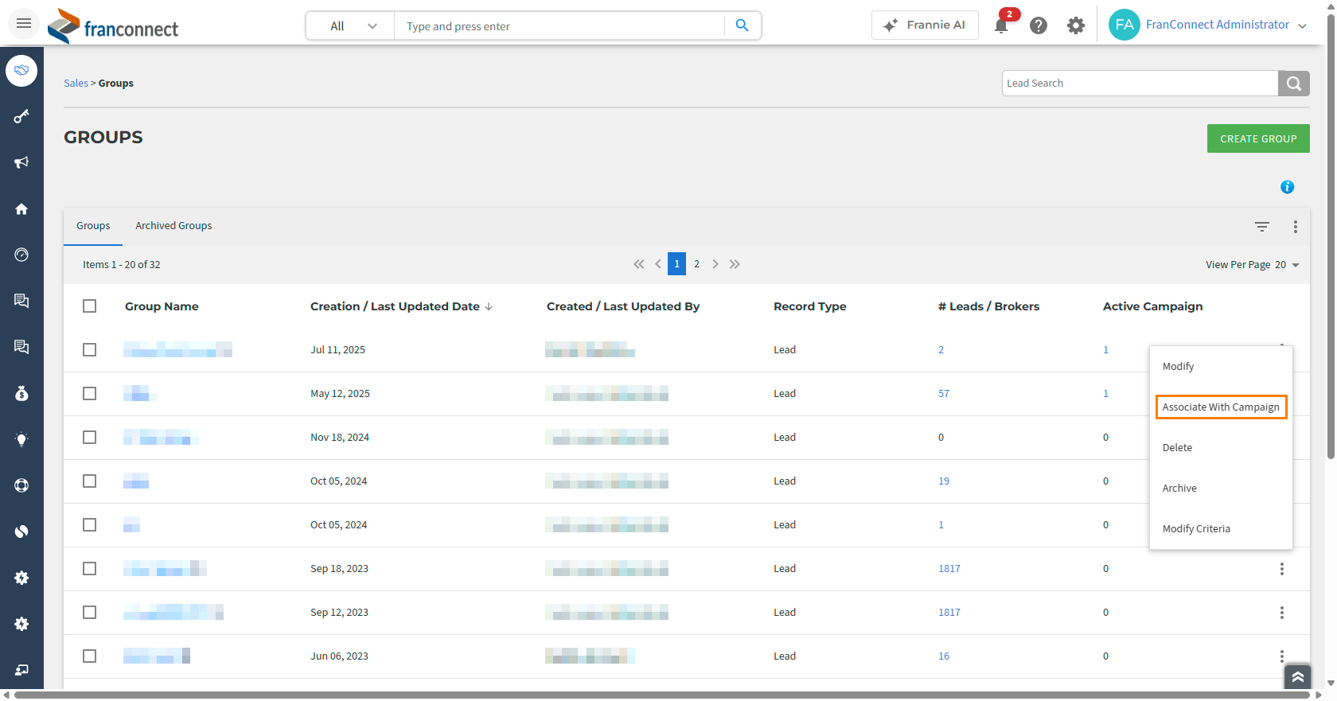Expand the All search category dropdown
Image resolution: width=1337 pixels, height=701 pixels.
351,25
